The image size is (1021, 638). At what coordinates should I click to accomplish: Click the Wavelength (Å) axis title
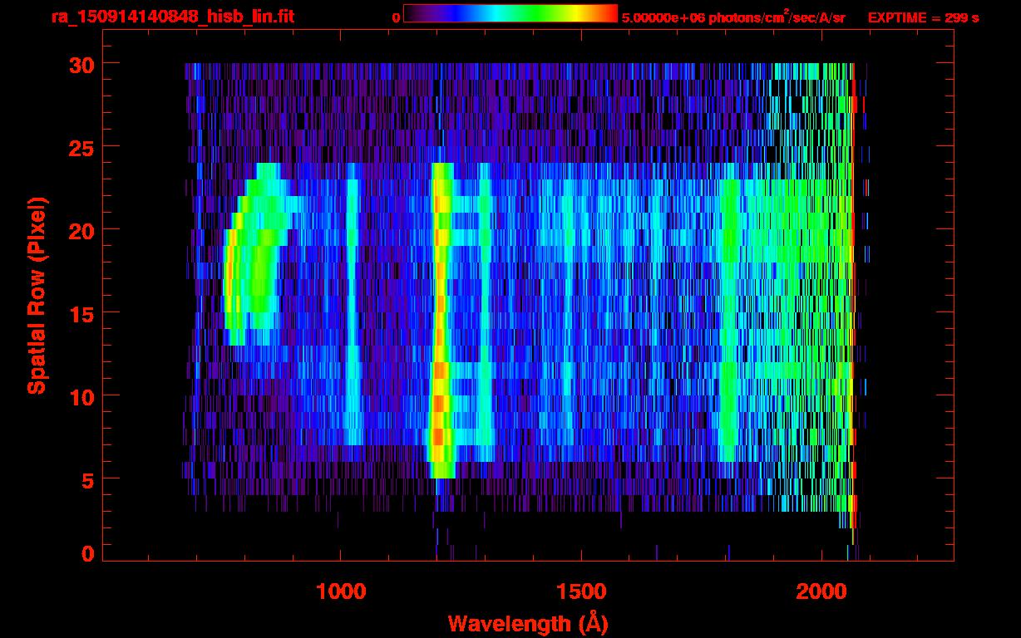[x=527, y=622]
